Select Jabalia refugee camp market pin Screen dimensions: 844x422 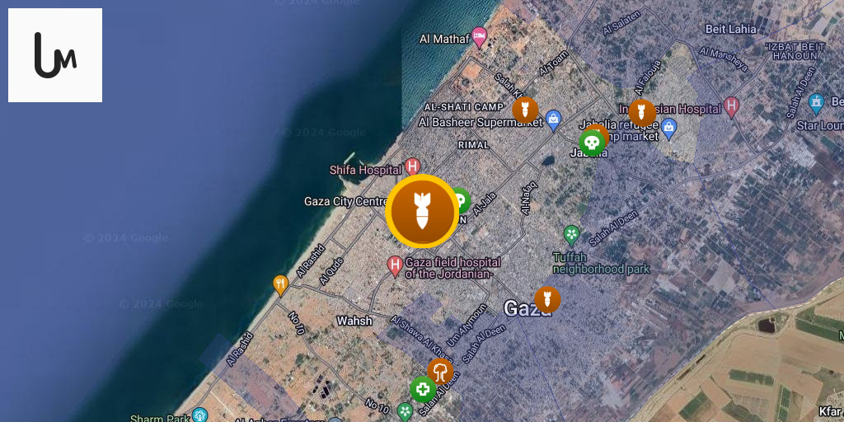point(668,129)
